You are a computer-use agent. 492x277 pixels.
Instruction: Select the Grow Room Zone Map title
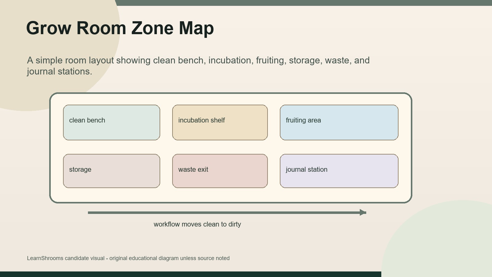pos(120,28)
